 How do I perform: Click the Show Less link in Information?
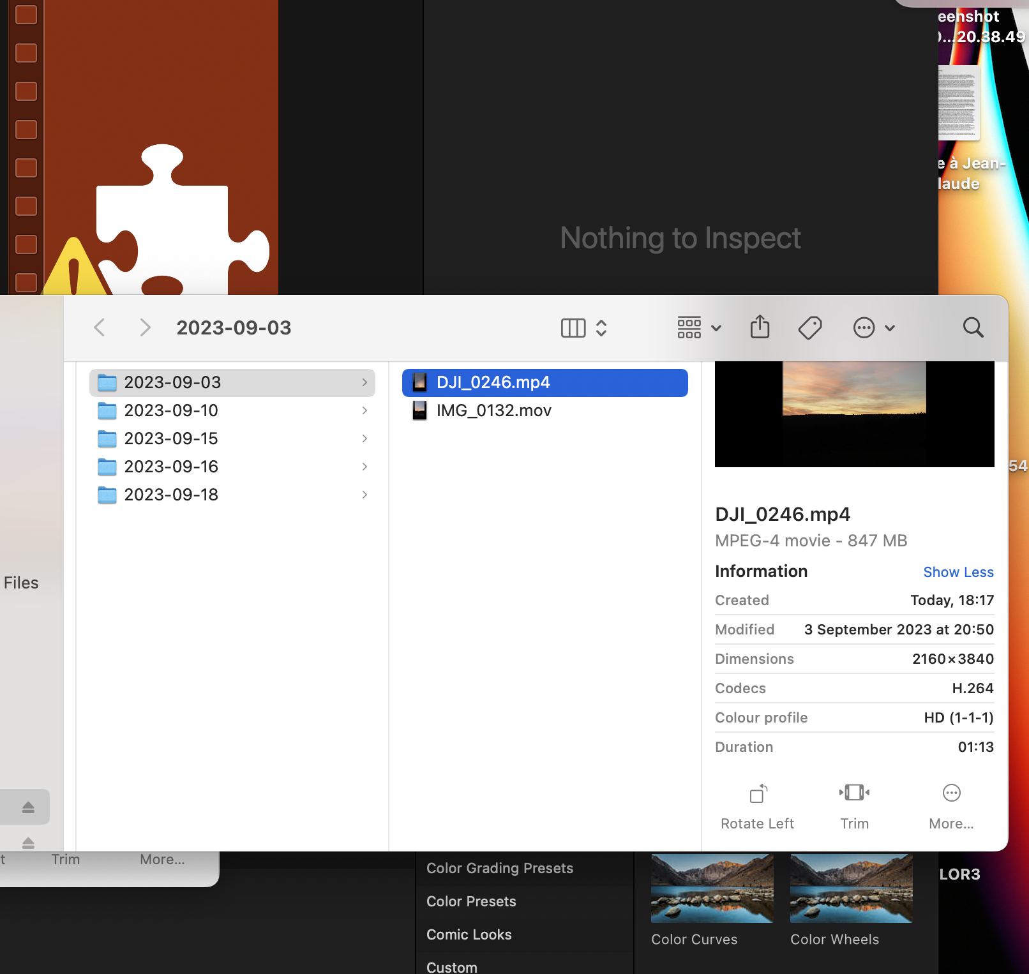tap(958, 572)
